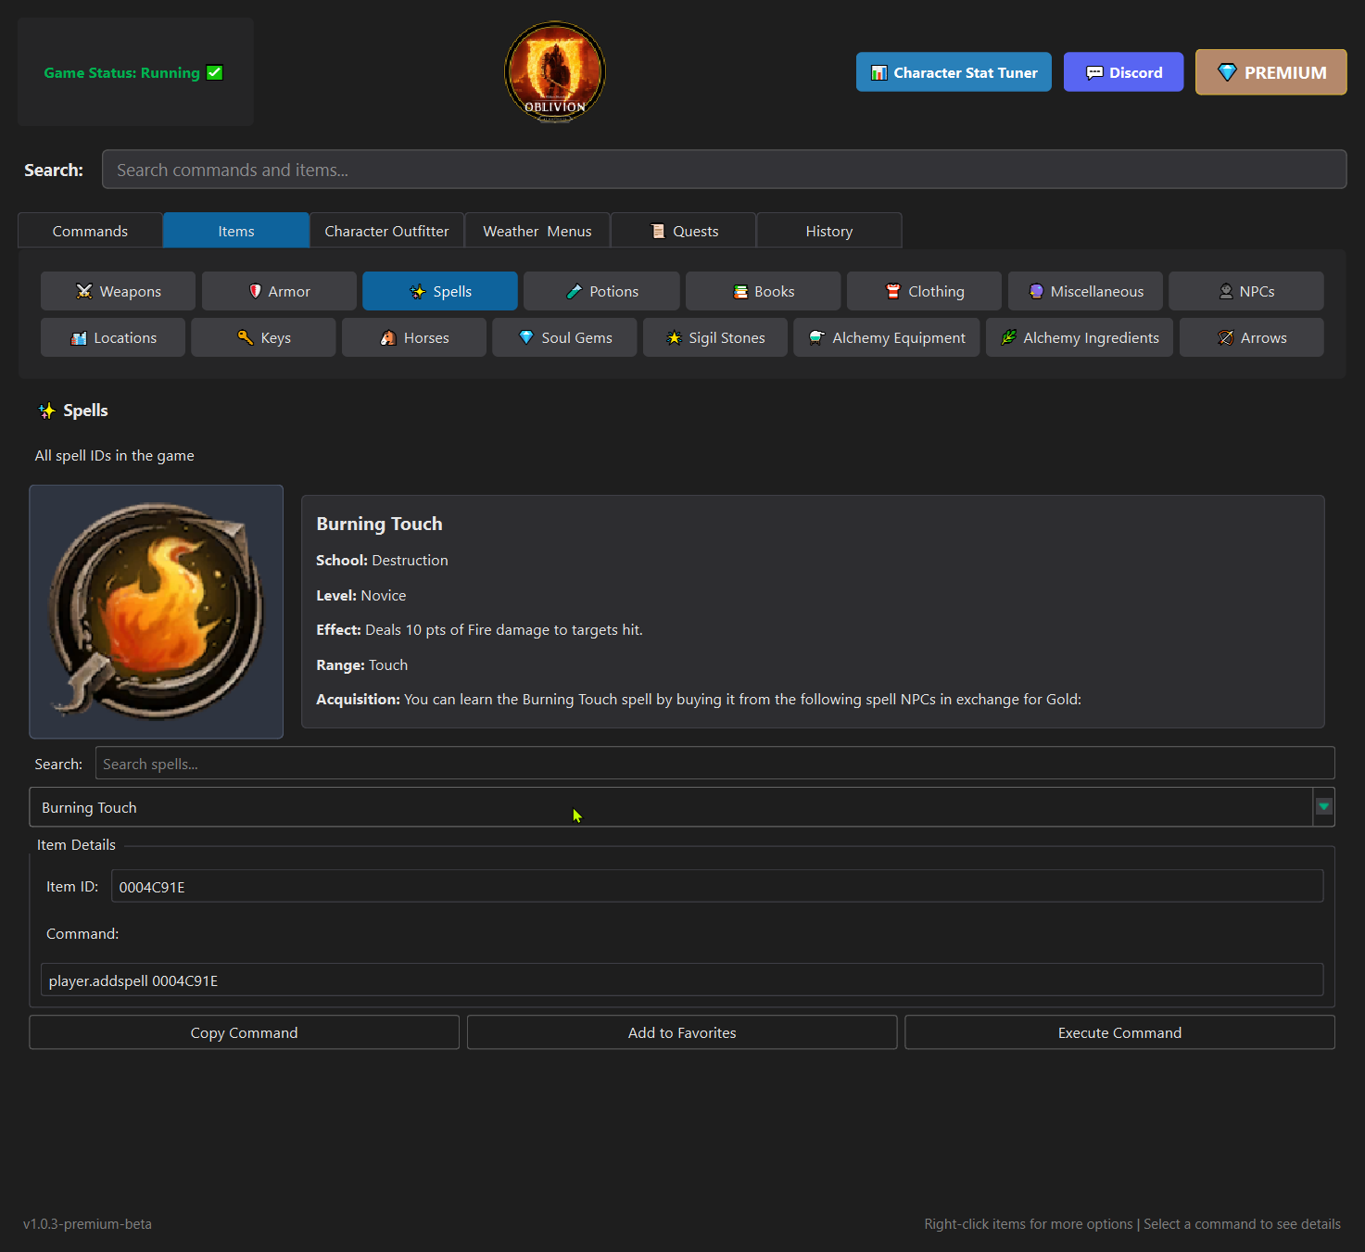Open the Armor item category

pyautogui.click(x=279, y=291)
